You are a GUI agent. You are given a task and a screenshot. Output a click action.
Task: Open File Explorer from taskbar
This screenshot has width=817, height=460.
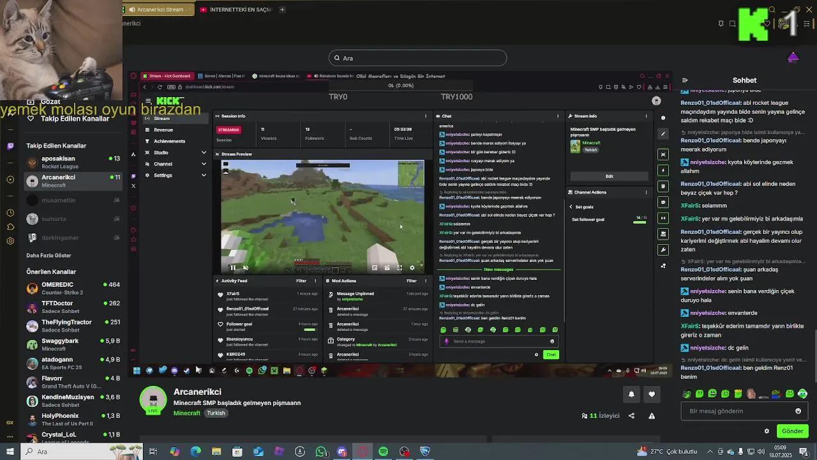[x=216, y=452]
